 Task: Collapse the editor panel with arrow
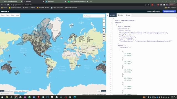(107, 15)
